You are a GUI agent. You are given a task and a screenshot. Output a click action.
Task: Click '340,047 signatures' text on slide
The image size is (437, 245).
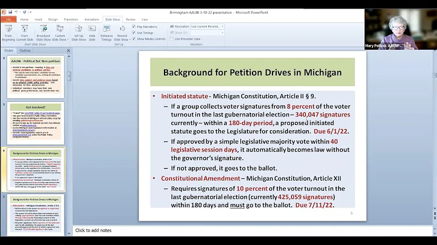pyautogui.click(x=323, y=115)
